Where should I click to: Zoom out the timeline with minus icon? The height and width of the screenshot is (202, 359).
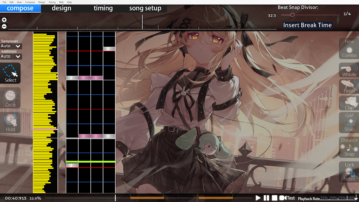4,26
